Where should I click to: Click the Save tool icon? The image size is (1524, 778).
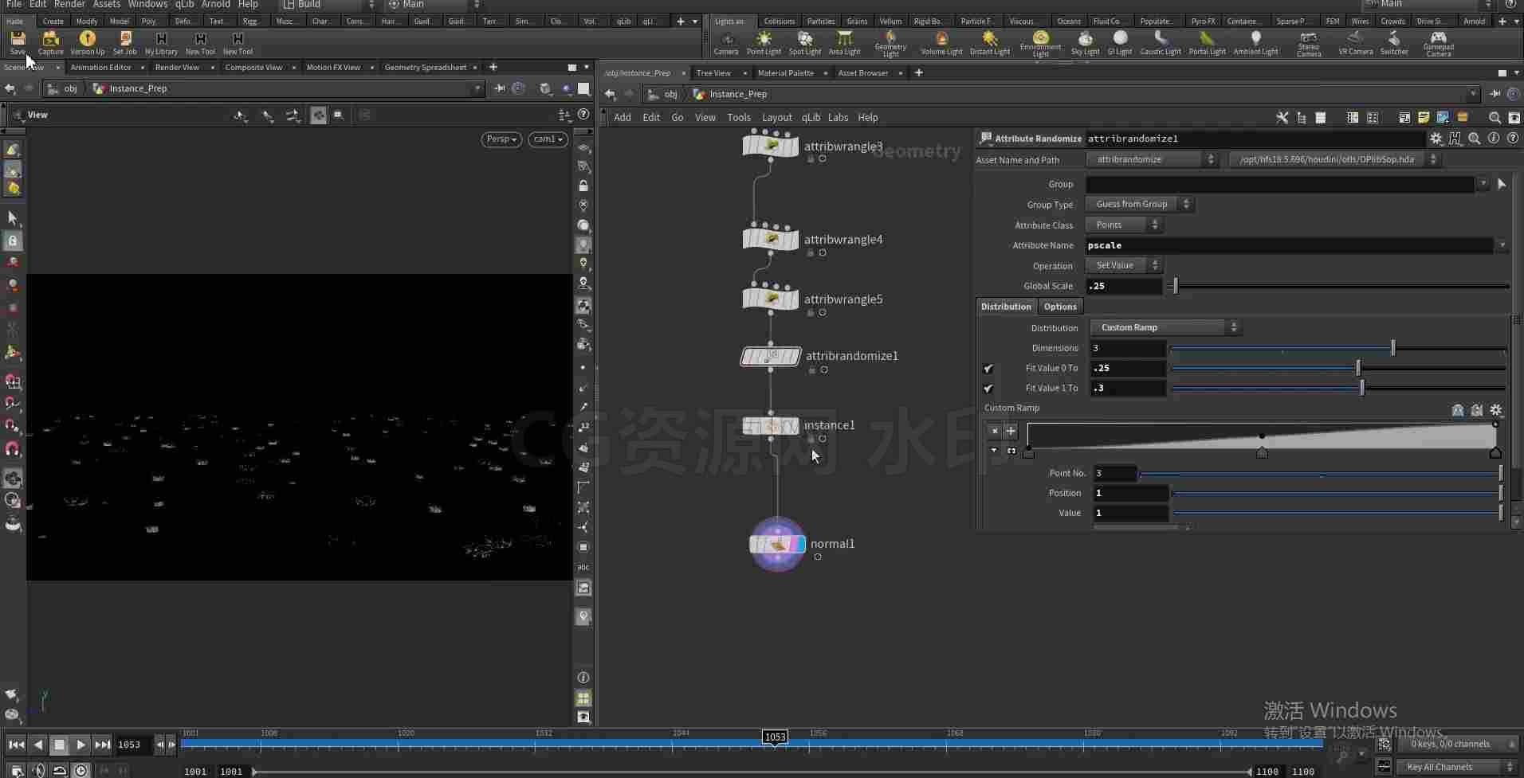tap(18, 43)
